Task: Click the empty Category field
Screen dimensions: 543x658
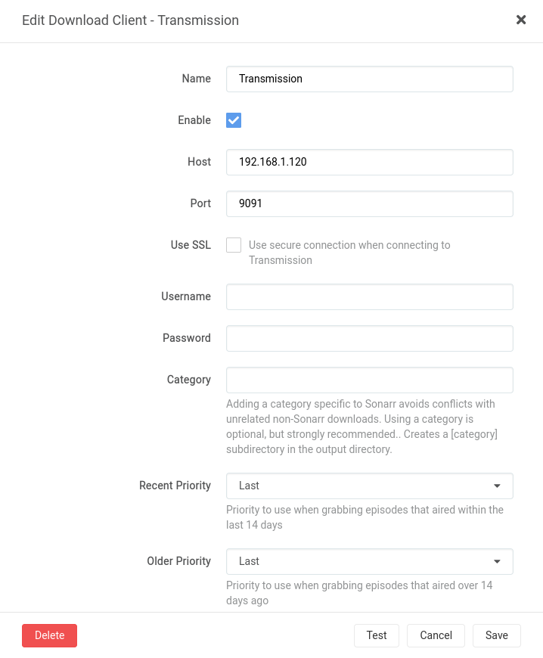Action: pyautogui.click(x=369, y=380)
